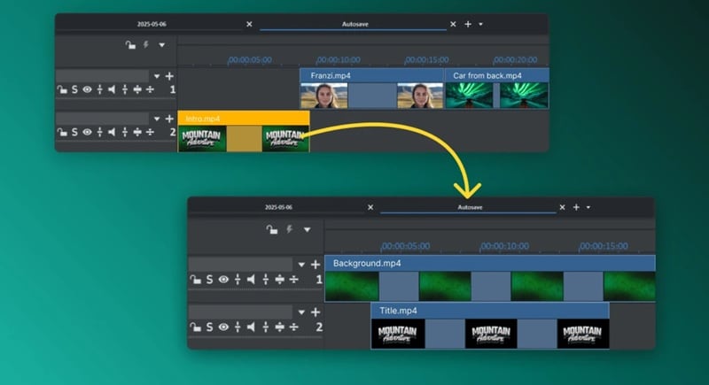Expand track 1 dropdown arrow in lower timeline
This screenshot has width=709, height=385.
tap(301, 265)
